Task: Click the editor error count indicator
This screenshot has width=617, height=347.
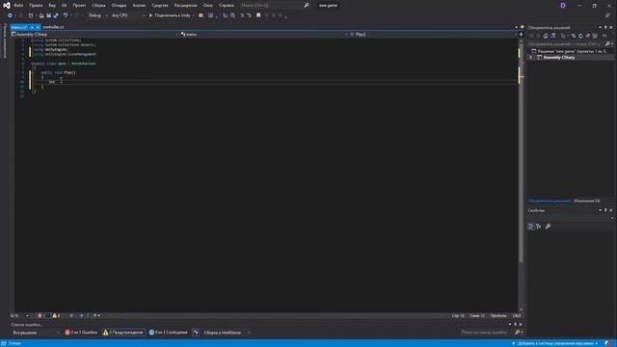Action: pyautogui.click(x=42, y=315)
